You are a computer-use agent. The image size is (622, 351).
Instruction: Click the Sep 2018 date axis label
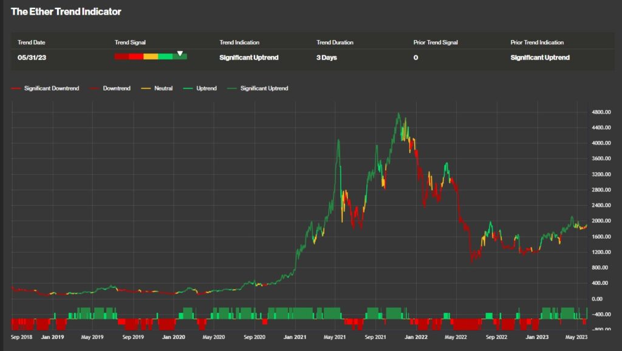[x=21, y=337]
